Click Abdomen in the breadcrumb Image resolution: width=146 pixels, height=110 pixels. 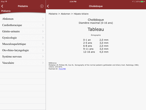pos(65,14)
